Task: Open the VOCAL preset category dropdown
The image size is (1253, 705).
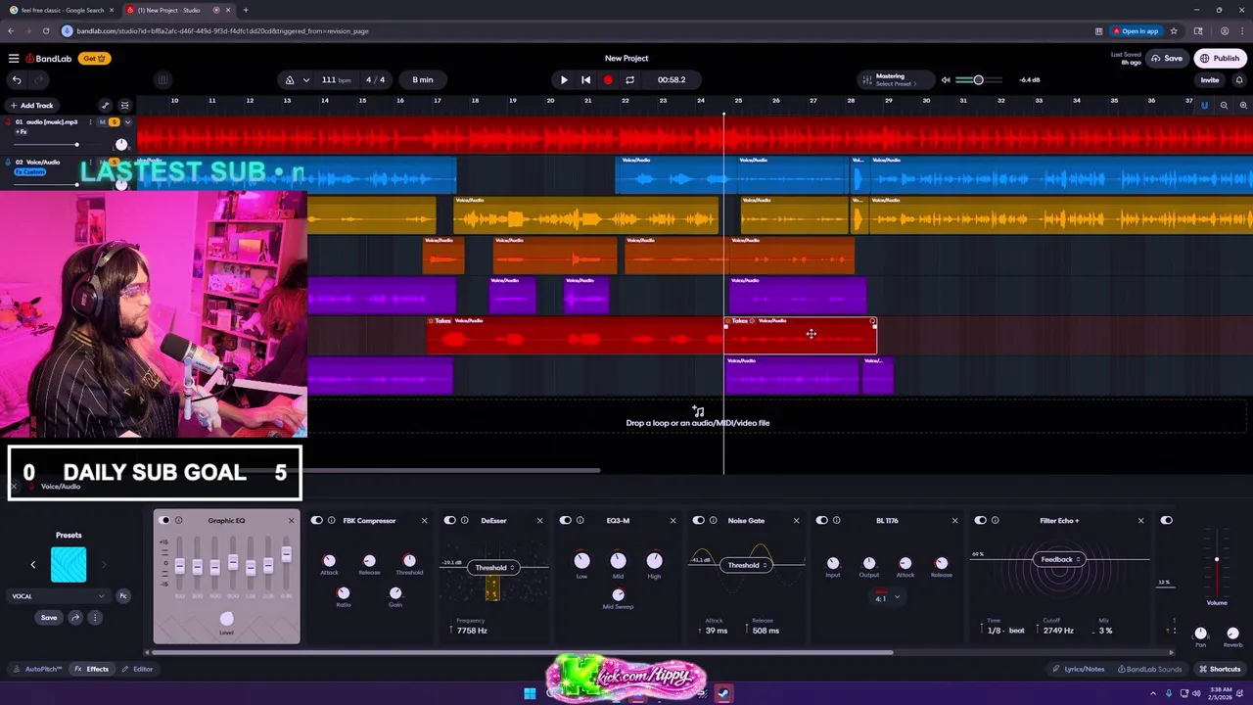Action: pos(59,596)
